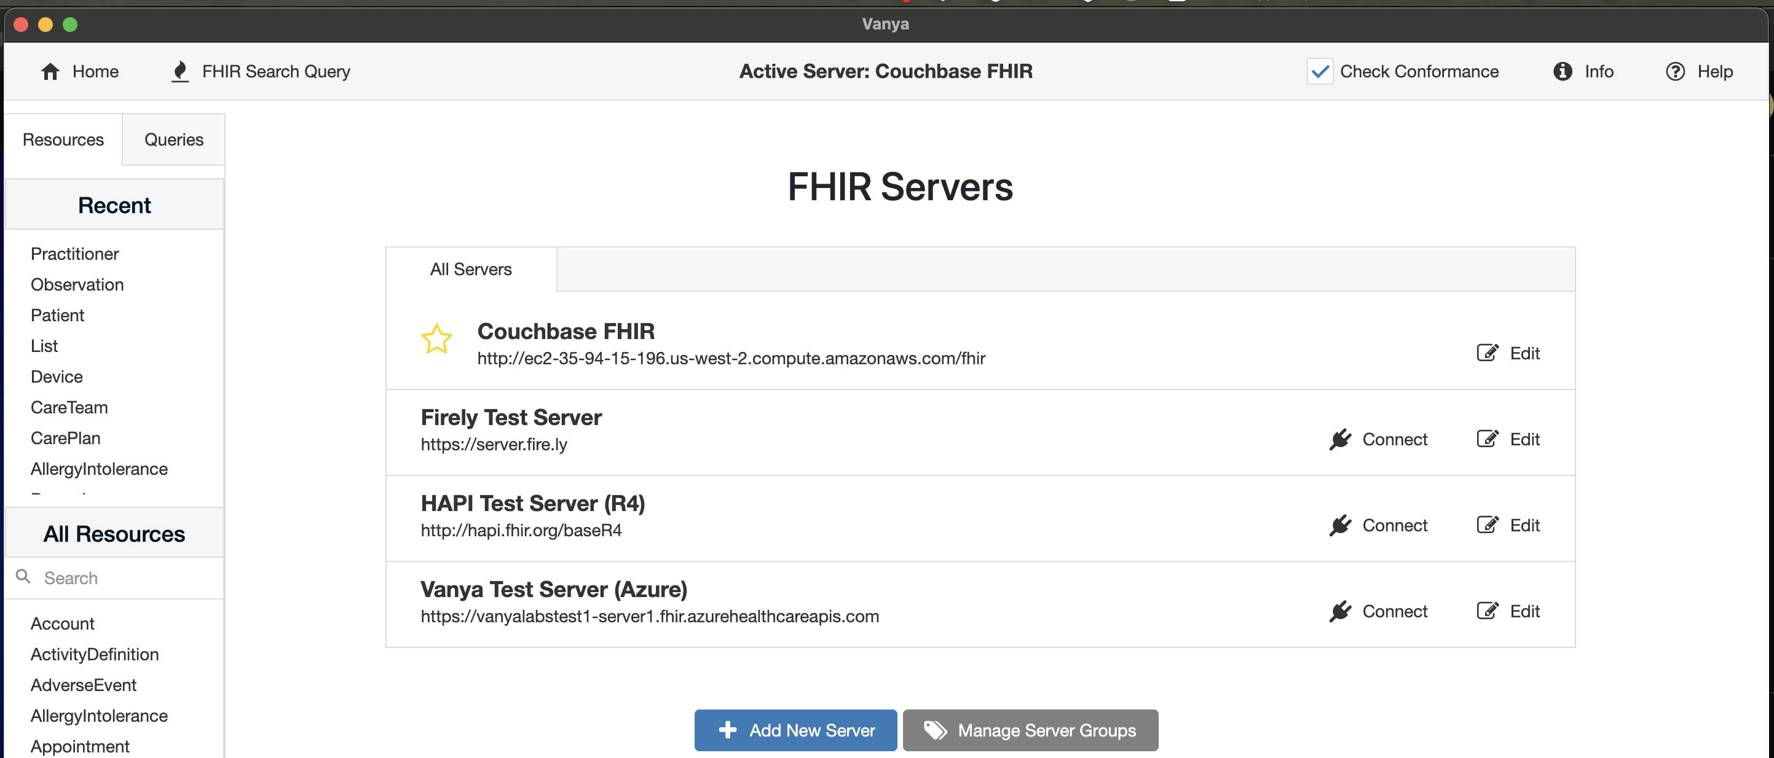Collapse the Recent section header

(x=114, y=205)
